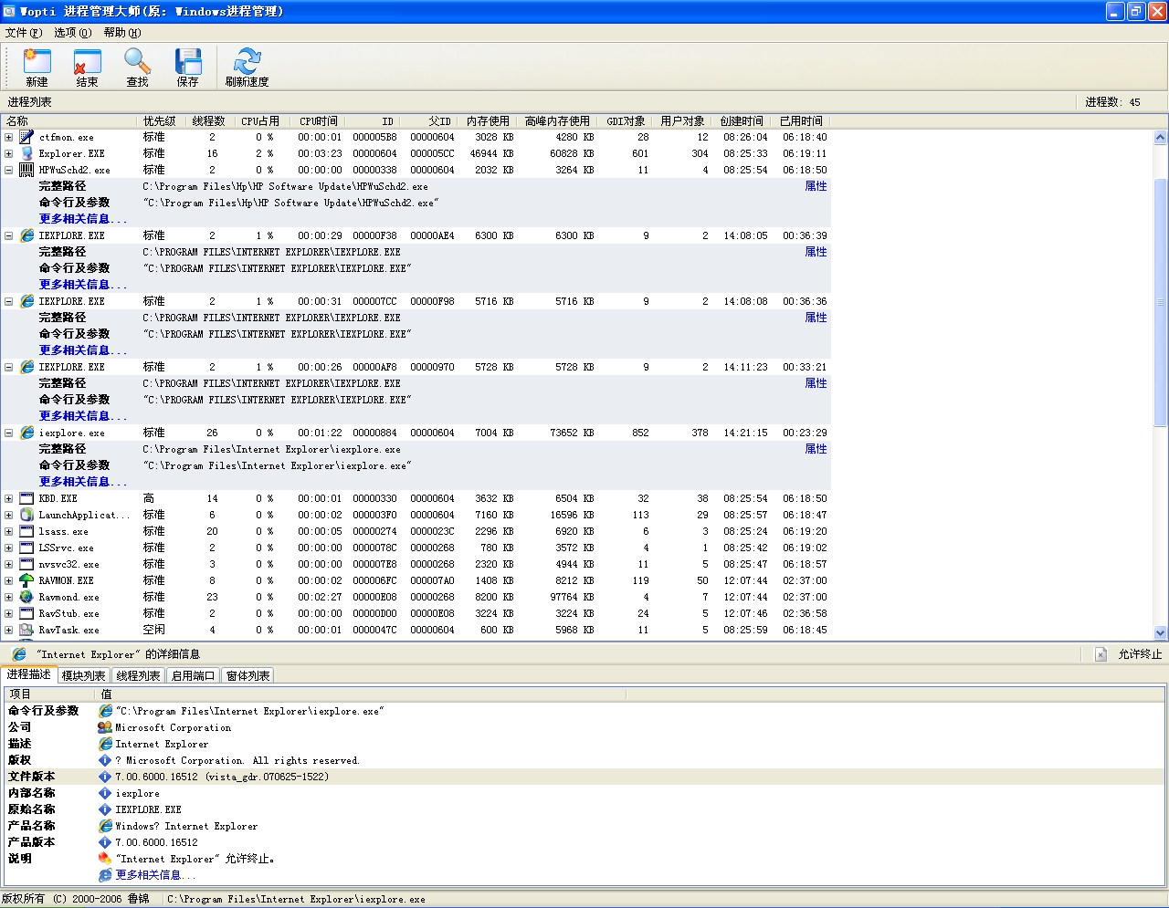Switch to the 启用端口 tab
Viewport: 1169px width, 908px height.
coord(193,676)
